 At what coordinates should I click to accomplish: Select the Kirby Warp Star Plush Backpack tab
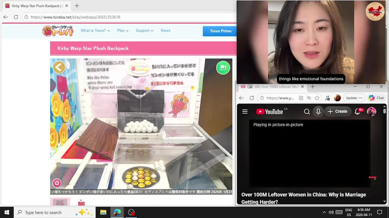[x=36, y=6]
